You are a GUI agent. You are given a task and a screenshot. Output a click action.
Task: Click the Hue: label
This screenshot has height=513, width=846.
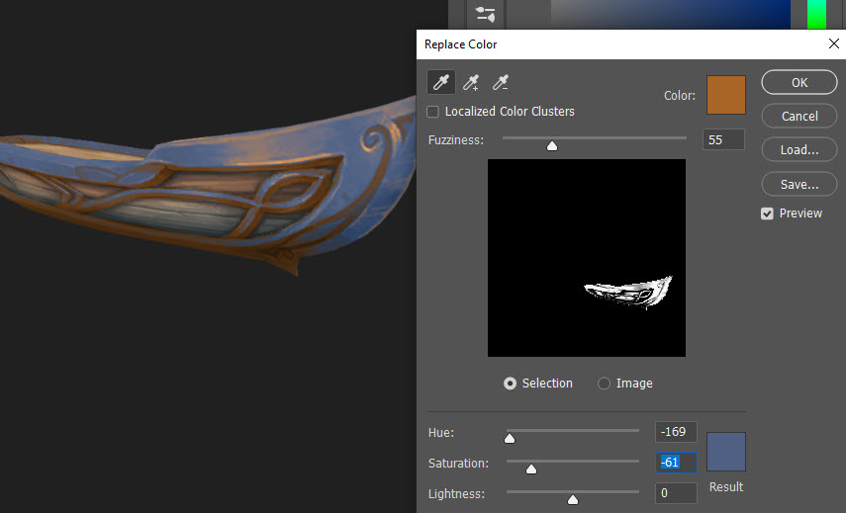click(x=440, y=433)
